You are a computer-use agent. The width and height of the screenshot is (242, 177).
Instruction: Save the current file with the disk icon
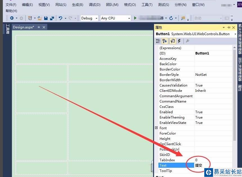click(46, 18)
